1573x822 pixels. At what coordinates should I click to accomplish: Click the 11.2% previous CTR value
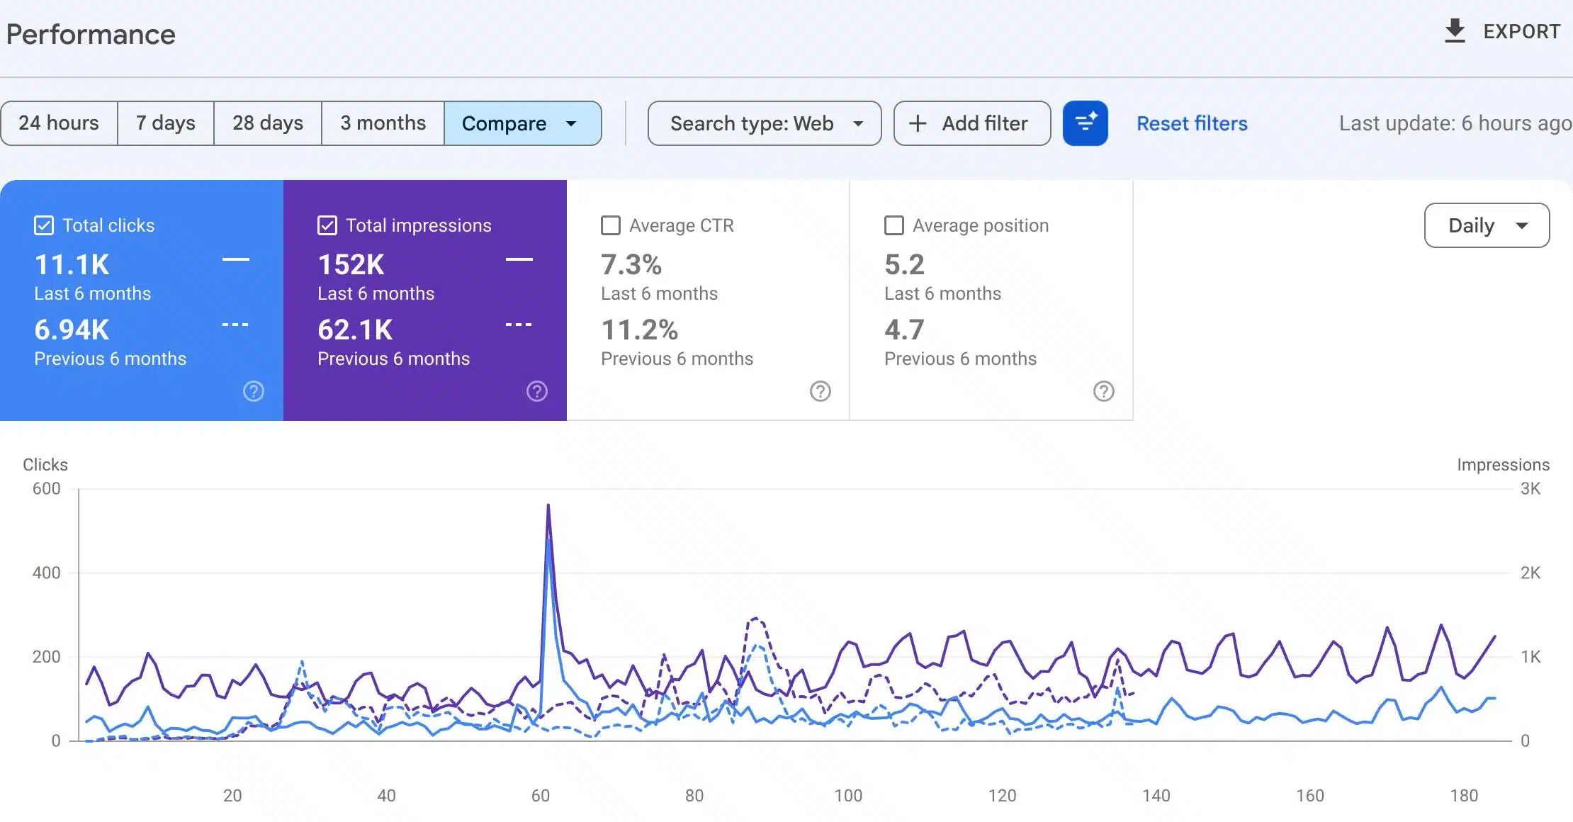click(x=639, y=330)
